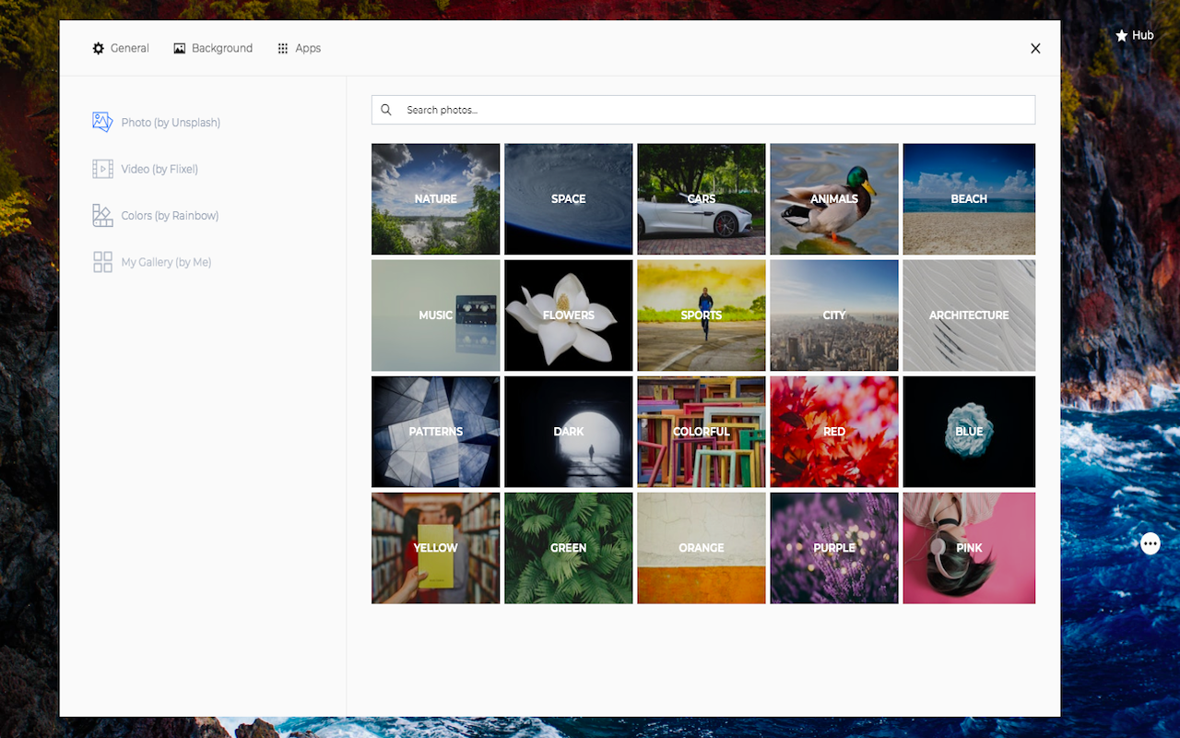
Task: Switch to the Apps tab
Action: pos(299,48)
